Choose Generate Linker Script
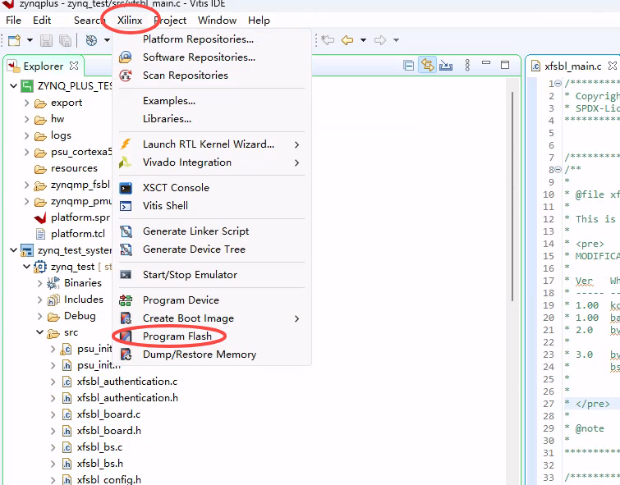The height and width of the screenshot is (485, 620). point(195,231)
